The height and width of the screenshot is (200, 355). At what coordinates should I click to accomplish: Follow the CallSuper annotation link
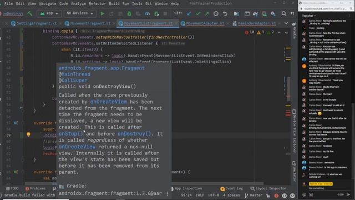[74, 80]
